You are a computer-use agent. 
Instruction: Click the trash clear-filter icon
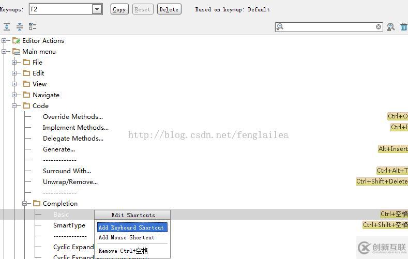coord(404,26)
